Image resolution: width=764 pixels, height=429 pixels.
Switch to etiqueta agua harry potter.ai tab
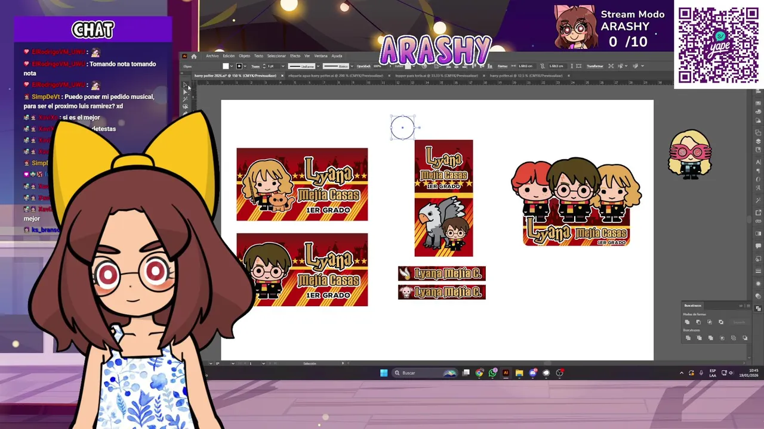(335, 76)
